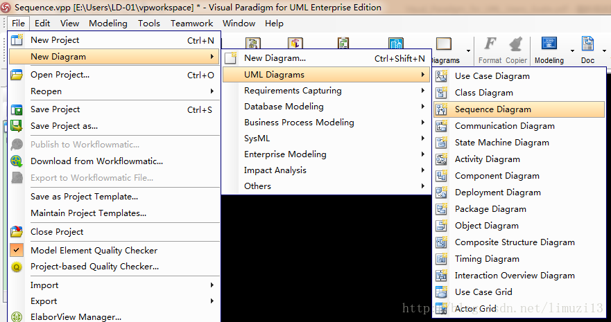Click the Open Project folder icon
Screen dimensions: 611x322
point(17,75)
